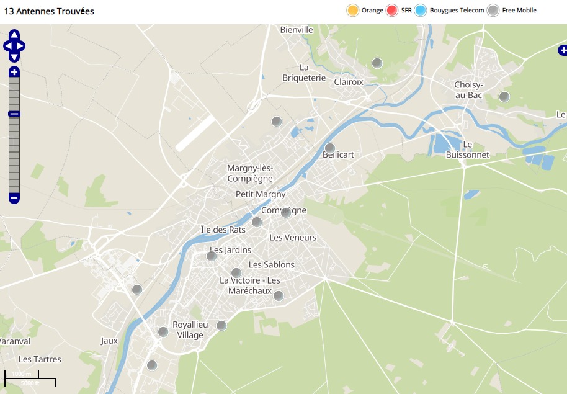Click the antenna marker in Choisy-au-Bac
This screenshot has height=394, width=567.
504,96
